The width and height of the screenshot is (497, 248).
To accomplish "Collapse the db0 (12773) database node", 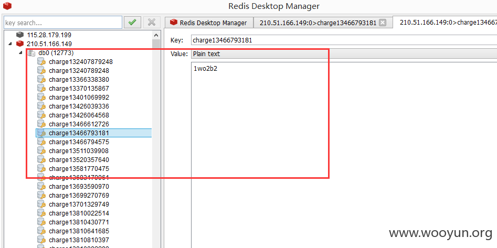I will 20,52.
